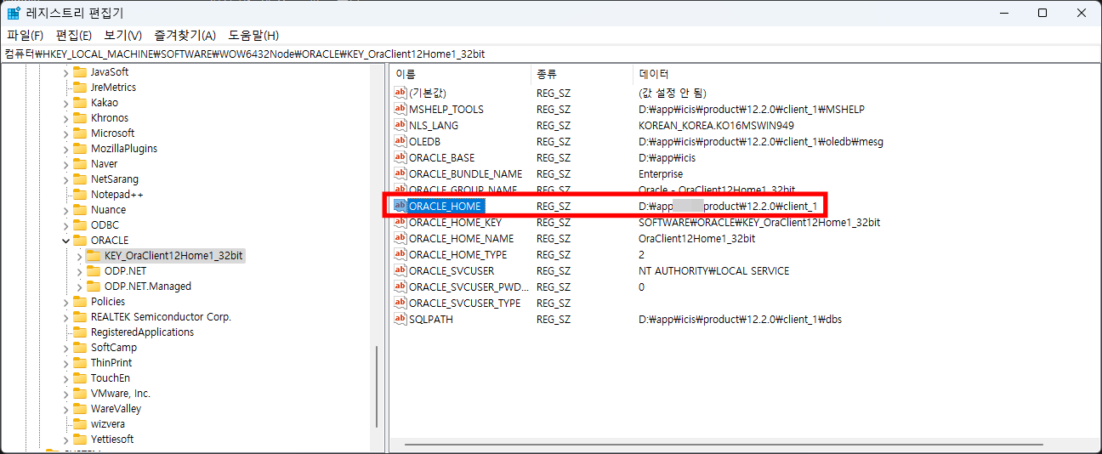Click the OLEDB string value icon
1102x454 pixels.
[400, 141]
